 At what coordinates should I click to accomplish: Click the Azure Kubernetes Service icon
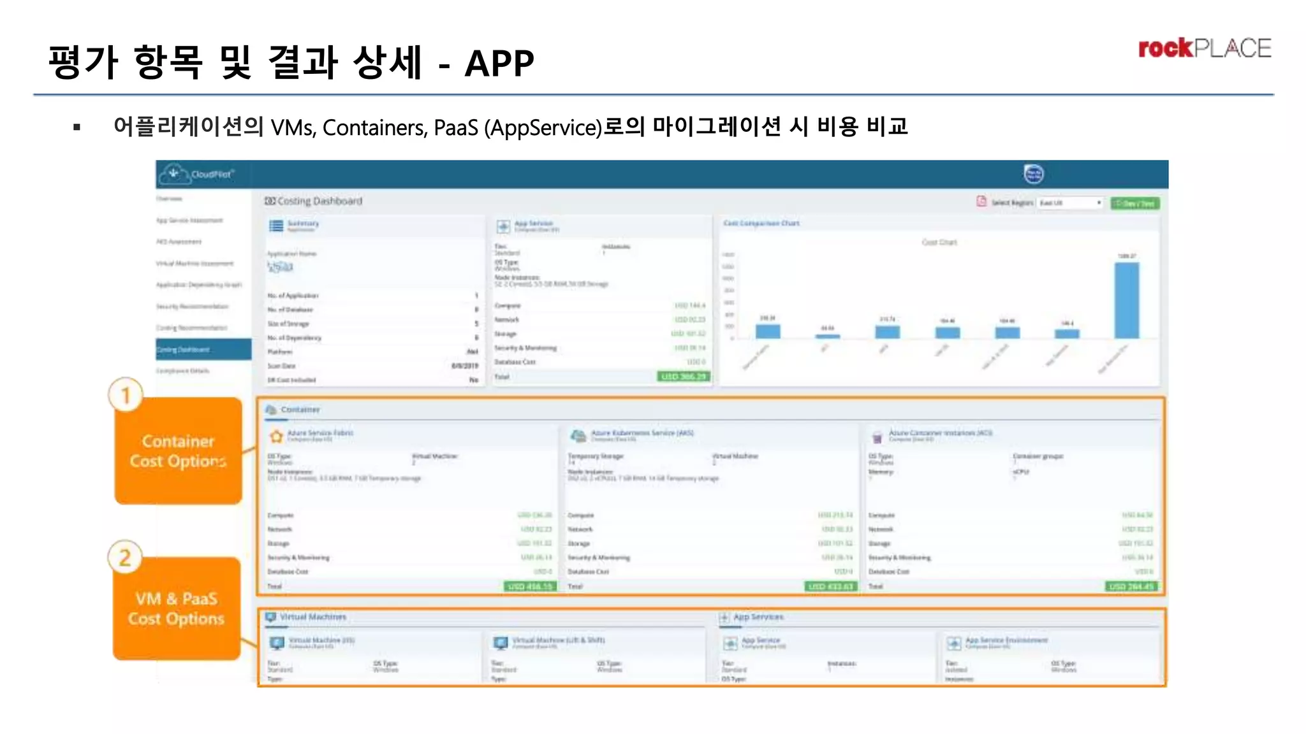pos(578,436)
